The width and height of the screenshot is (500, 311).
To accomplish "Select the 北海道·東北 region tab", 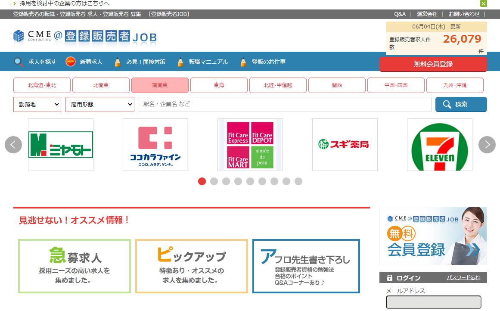I will click(42, 85).
